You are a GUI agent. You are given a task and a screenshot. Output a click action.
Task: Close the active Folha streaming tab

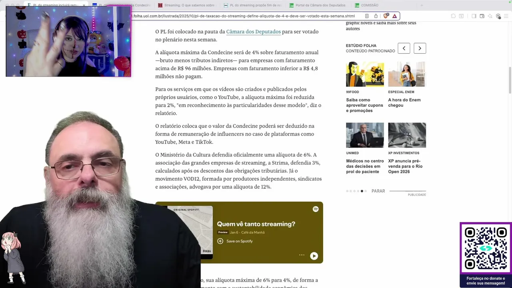(84, 5)
